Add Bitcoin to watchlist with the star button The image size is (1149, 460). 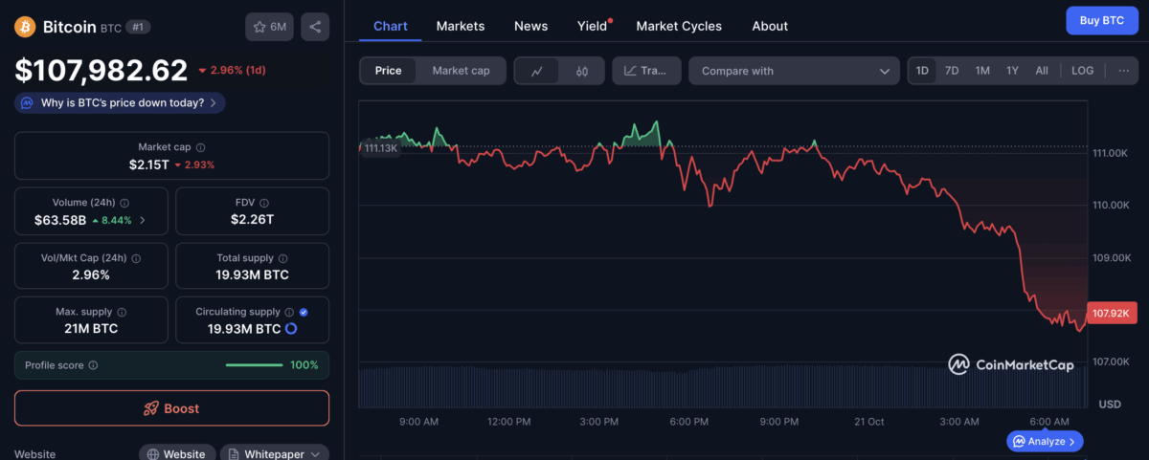pos(269,27)
